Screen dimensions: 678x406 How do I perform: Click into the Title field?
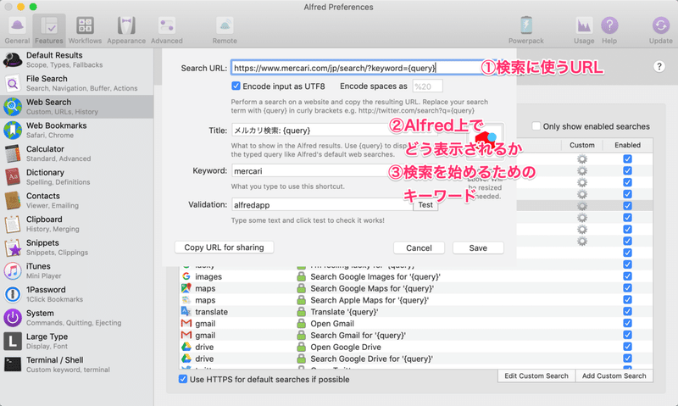pyautogui.click(x=333, y=131)
